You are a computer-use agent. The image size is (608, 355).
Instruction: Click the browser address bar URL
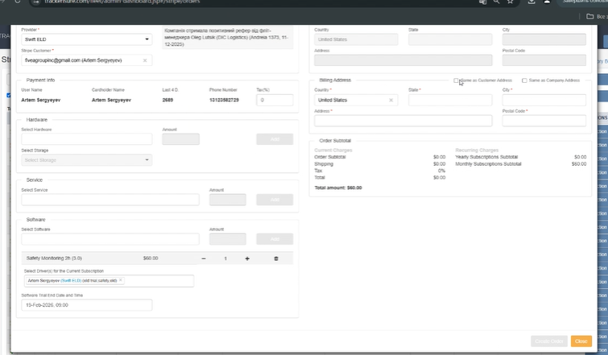pos(122,2)
